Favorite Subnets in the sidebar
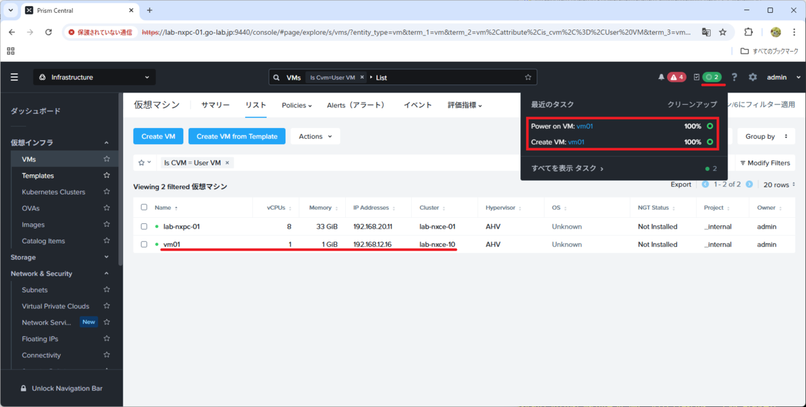This screenshot has width=806, height=407. tap(106, 290)
